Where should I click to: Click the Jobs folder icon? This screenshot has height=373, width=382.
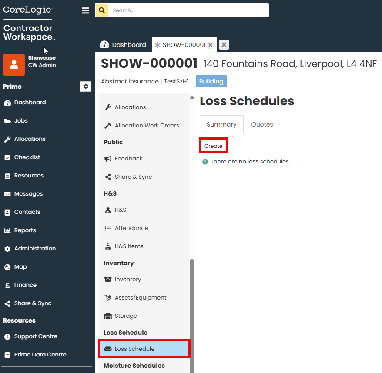click(x=7, y=121)
